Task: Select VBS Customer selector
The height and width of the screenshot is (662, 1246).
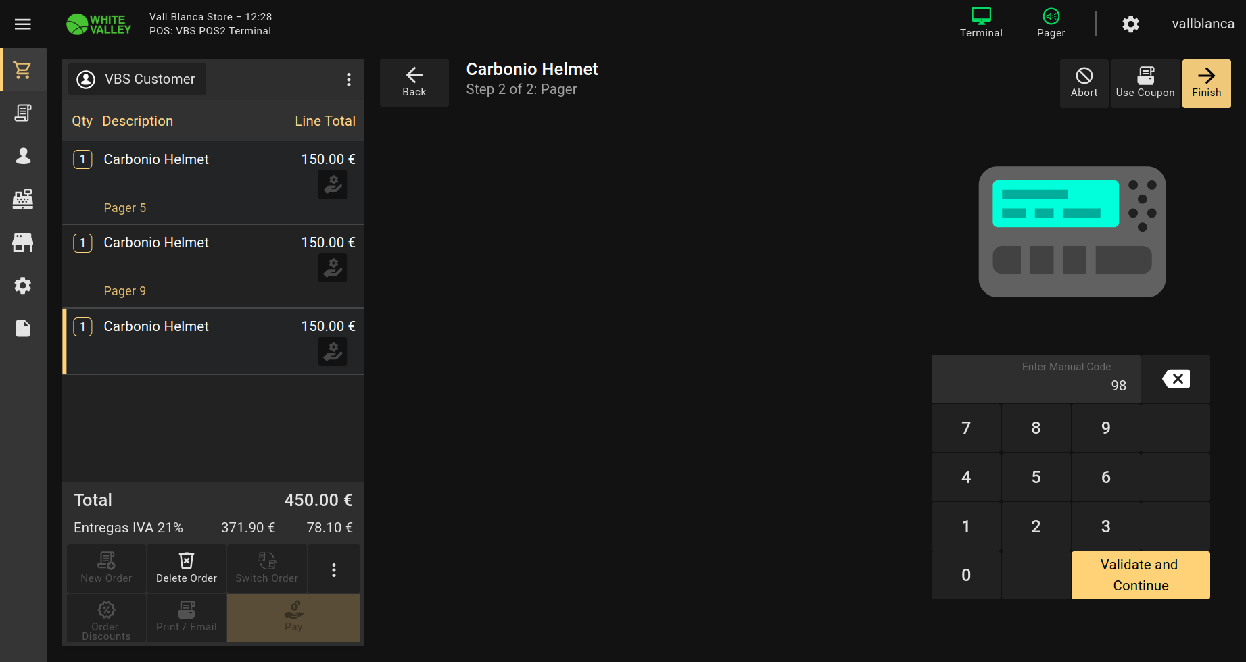Action: (x=137, y=80)
